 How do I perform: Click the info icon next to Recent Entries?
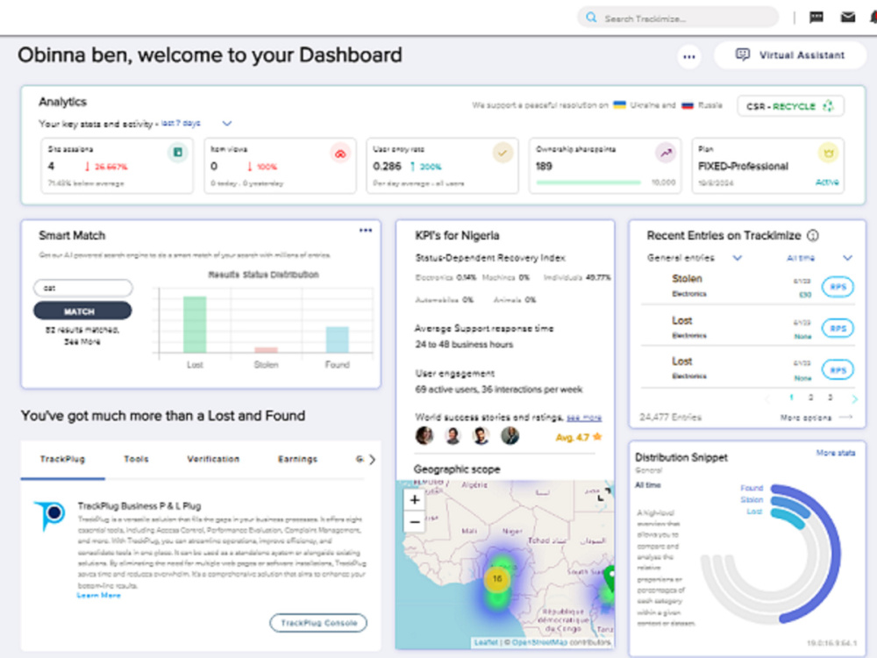(813, 235)
